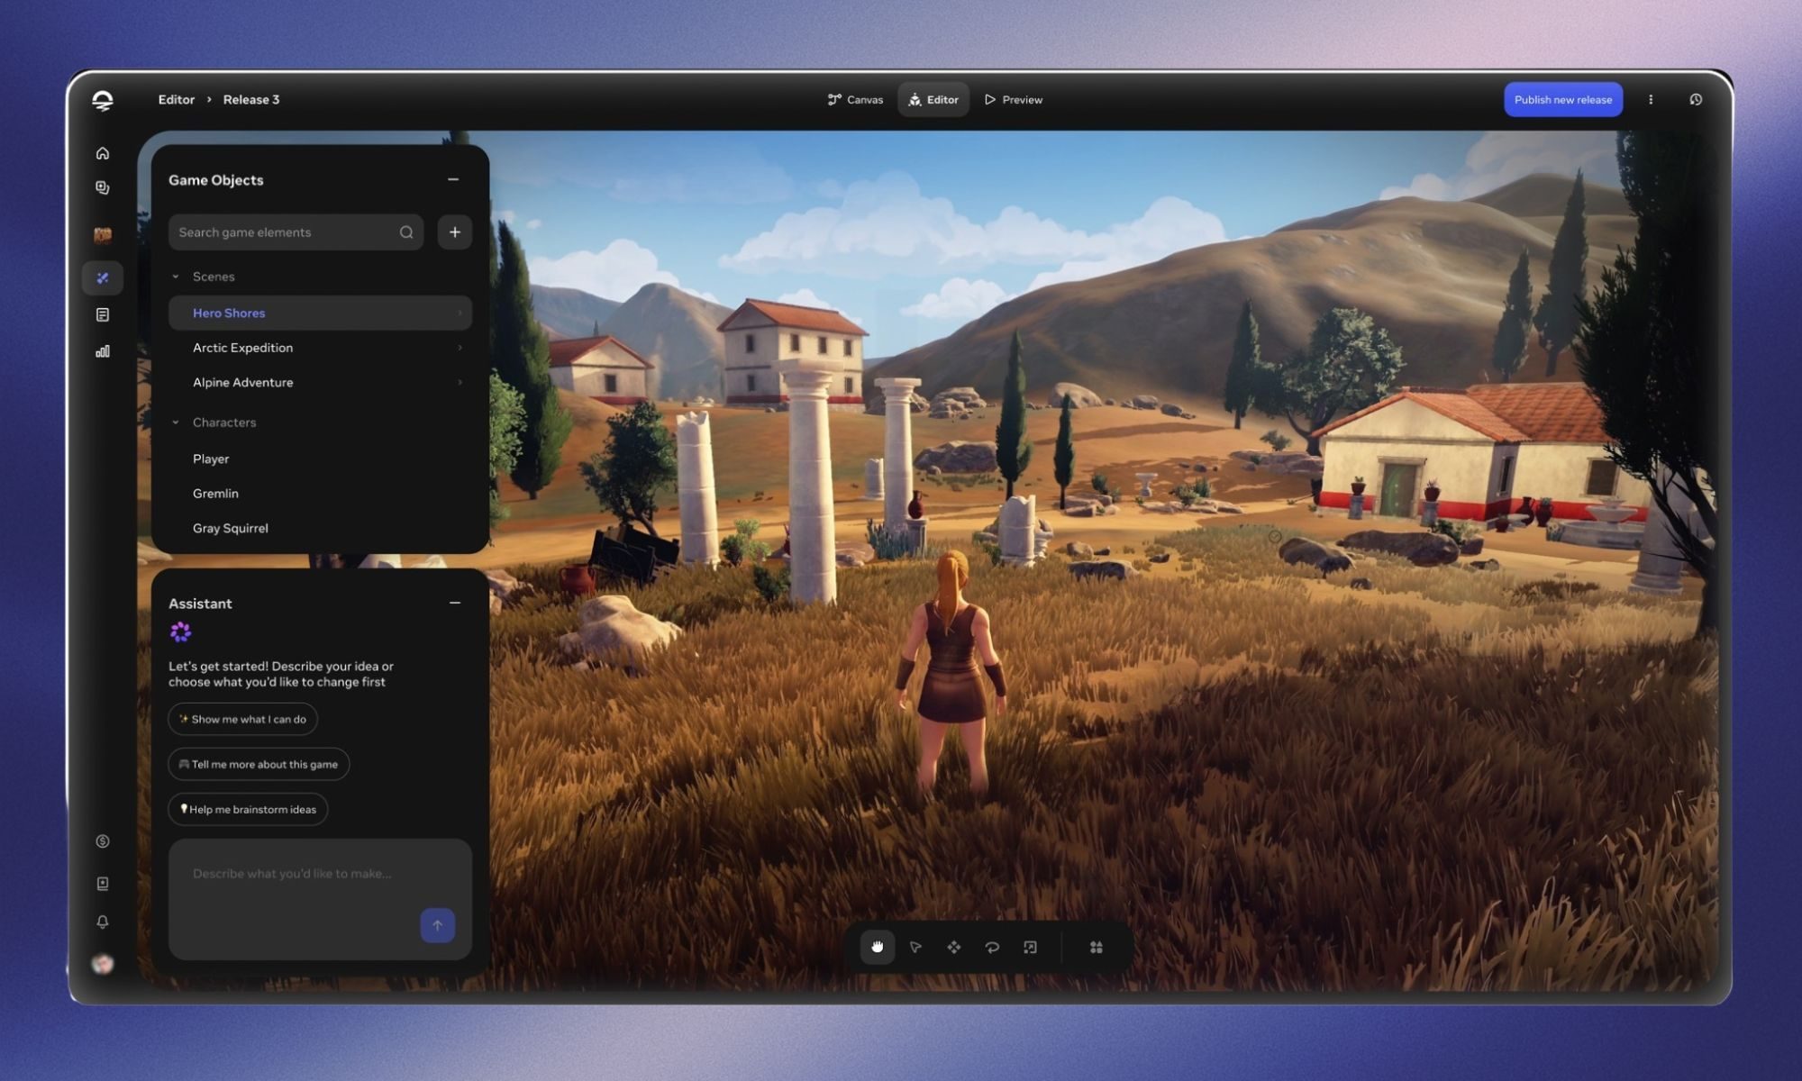1802x1081 pixels.
Task: Expand the Hero Shores scene chevron
Action: click(460, 313)
